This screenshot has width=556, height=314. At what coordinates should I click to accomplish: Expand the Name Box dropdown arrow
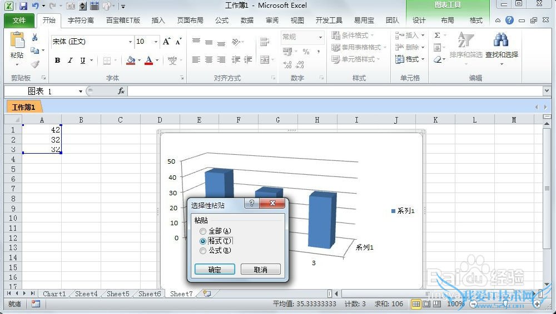pos(81,92)
